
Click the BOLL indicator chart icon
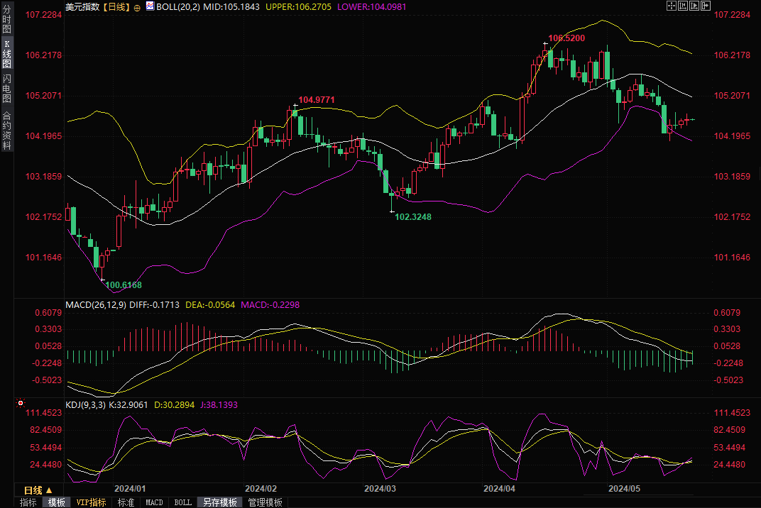point(149,6)
